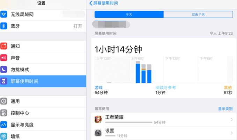Open 控制中心 settings row

[43, 113]
